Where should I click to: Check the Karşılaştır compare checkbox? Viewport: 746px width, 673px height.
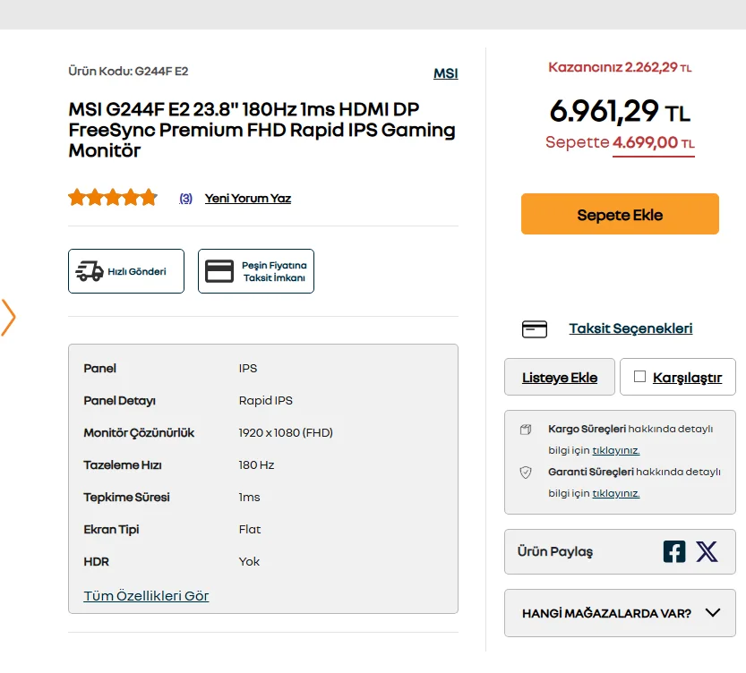(x=639, y=377)
